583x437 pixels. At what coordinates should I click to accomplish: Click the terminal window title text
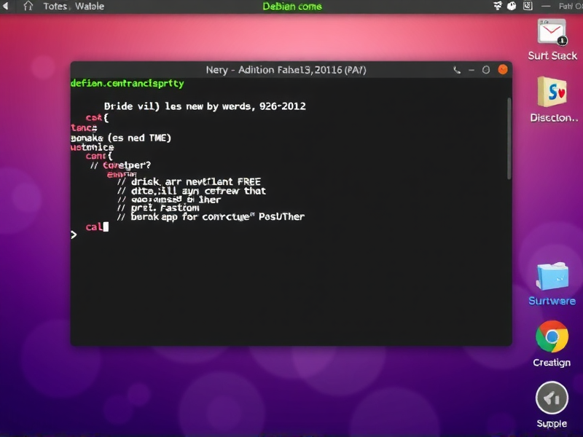pos(286,70)
